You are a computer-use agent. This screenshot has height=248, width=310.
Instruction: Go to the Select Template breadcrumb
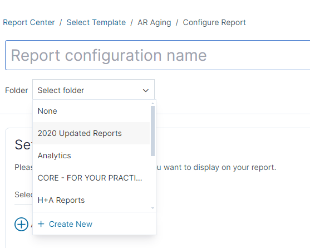click(x=96, y=22)
